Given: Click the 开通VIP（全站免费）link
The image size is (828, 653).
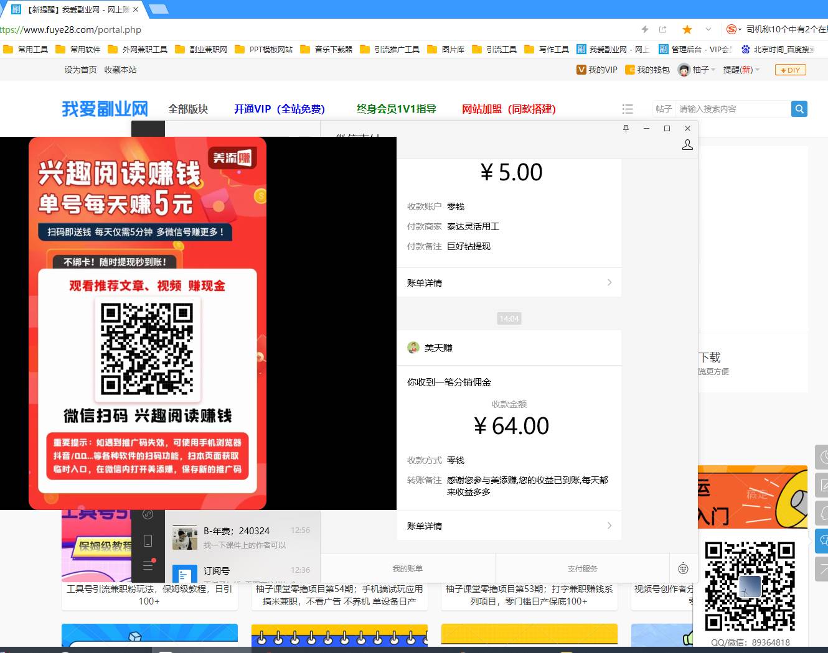Looking at the screenshot, I should point(278,108).
